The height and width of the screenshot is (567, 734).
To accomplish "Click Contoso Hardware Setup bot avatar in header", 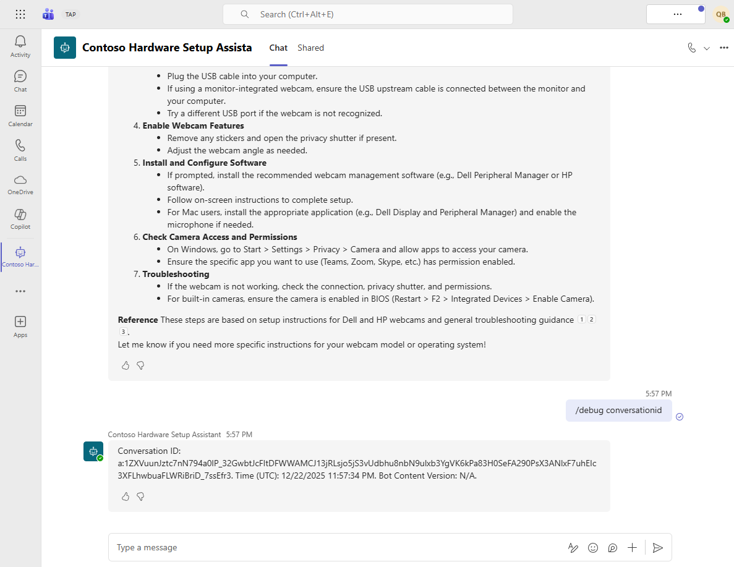I will pos(64,48).
